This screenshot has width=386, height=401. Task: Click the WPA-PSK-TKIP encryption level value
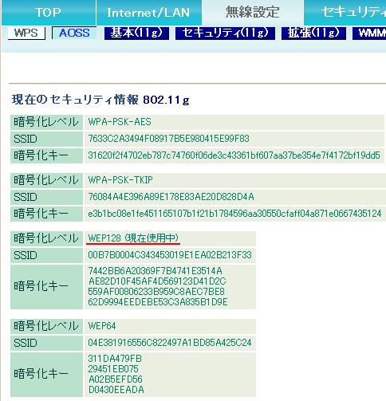tap(120, 180)
